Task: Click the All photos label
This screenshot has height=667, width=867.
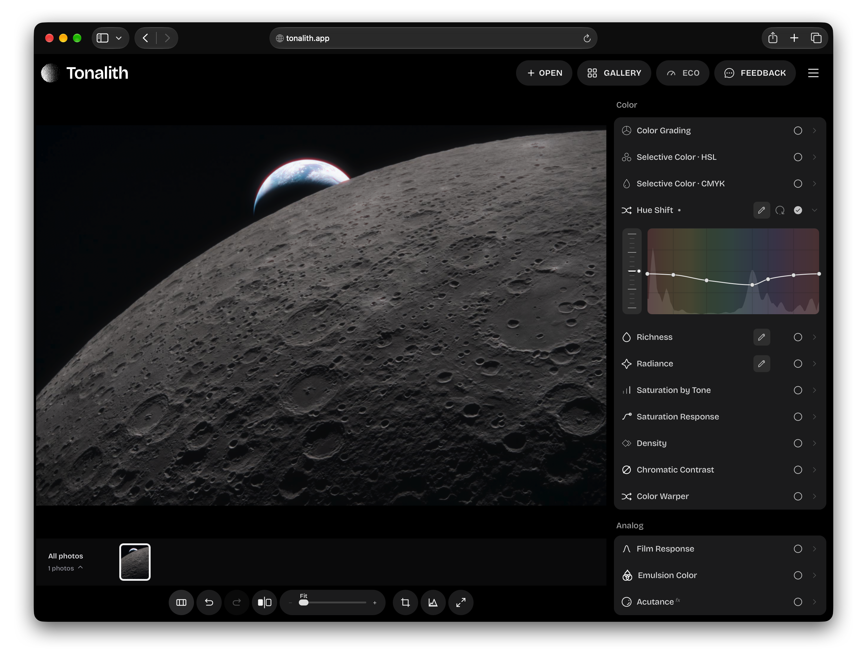Action: [65, 556]
